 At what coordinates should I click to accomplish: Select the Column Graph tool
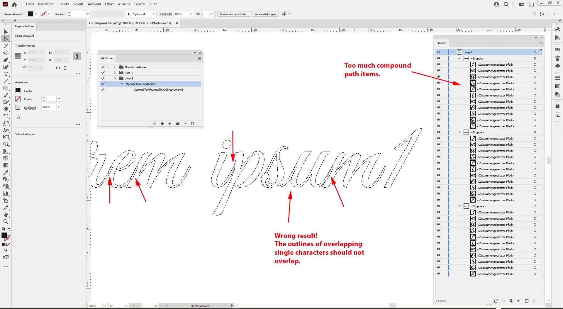pyautogui.click(x=6, y=193)
